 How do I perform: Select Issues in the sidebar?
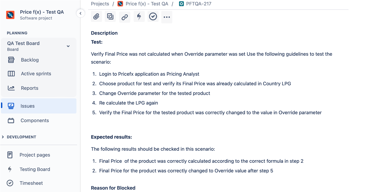[x=28, y=106]
